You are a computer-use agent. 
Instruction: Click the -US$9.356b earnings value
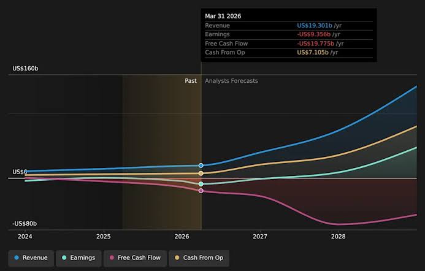point(314,34)
